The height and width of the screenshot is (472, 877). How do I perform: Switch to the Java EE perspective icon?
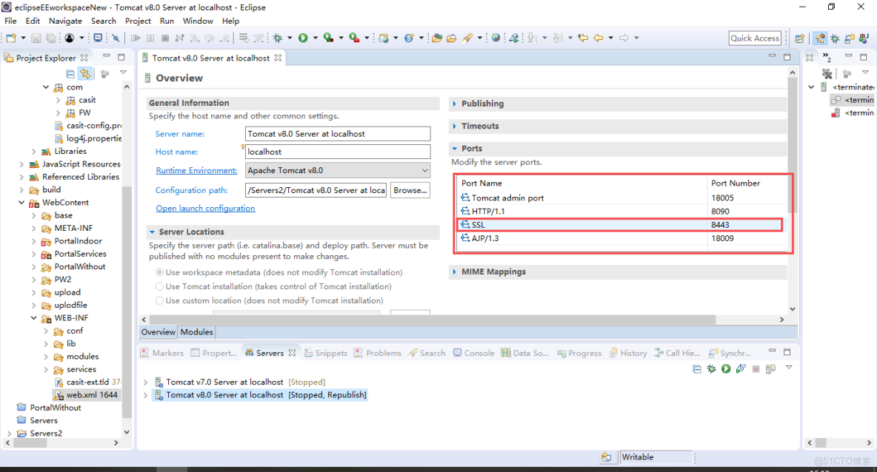point(820,38)
